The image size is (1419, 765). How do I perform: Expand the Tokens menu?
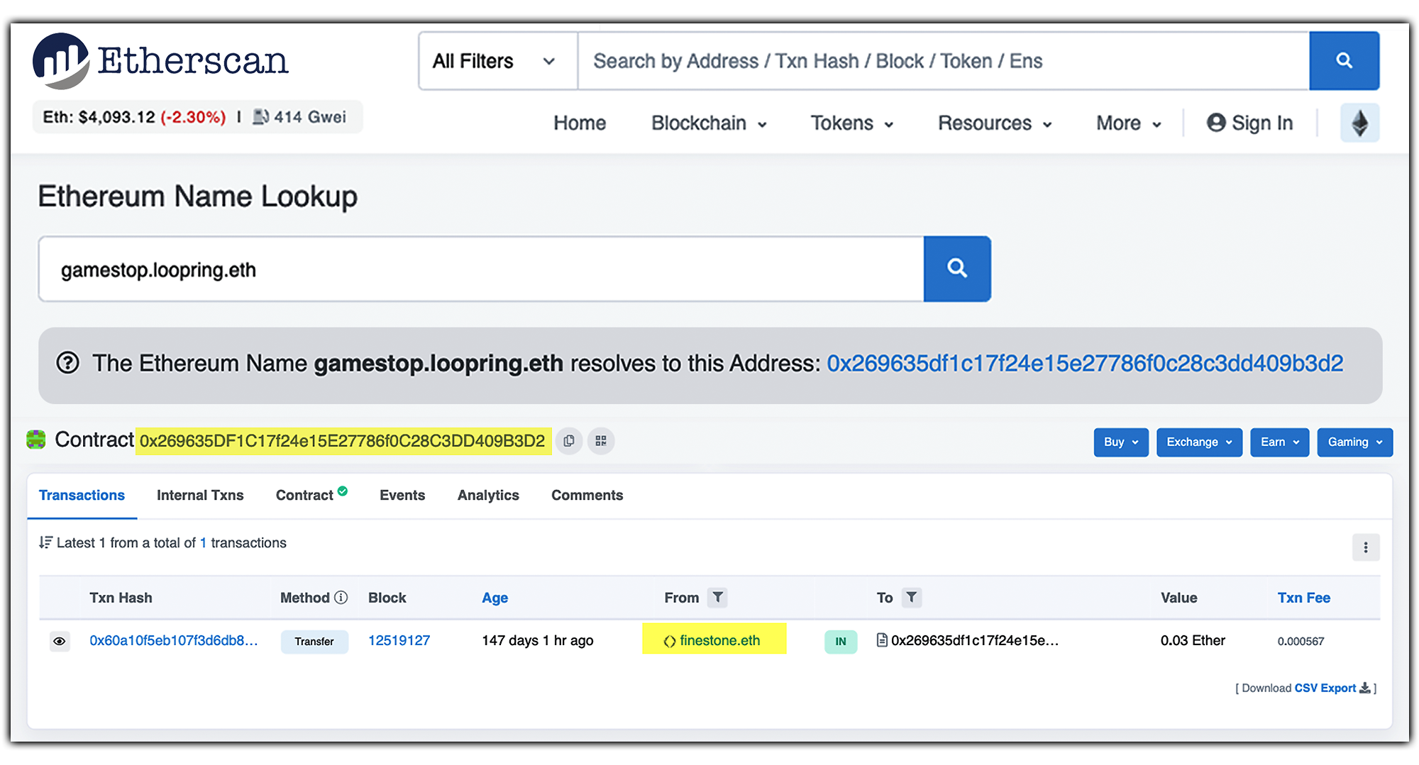coord(851,123)
